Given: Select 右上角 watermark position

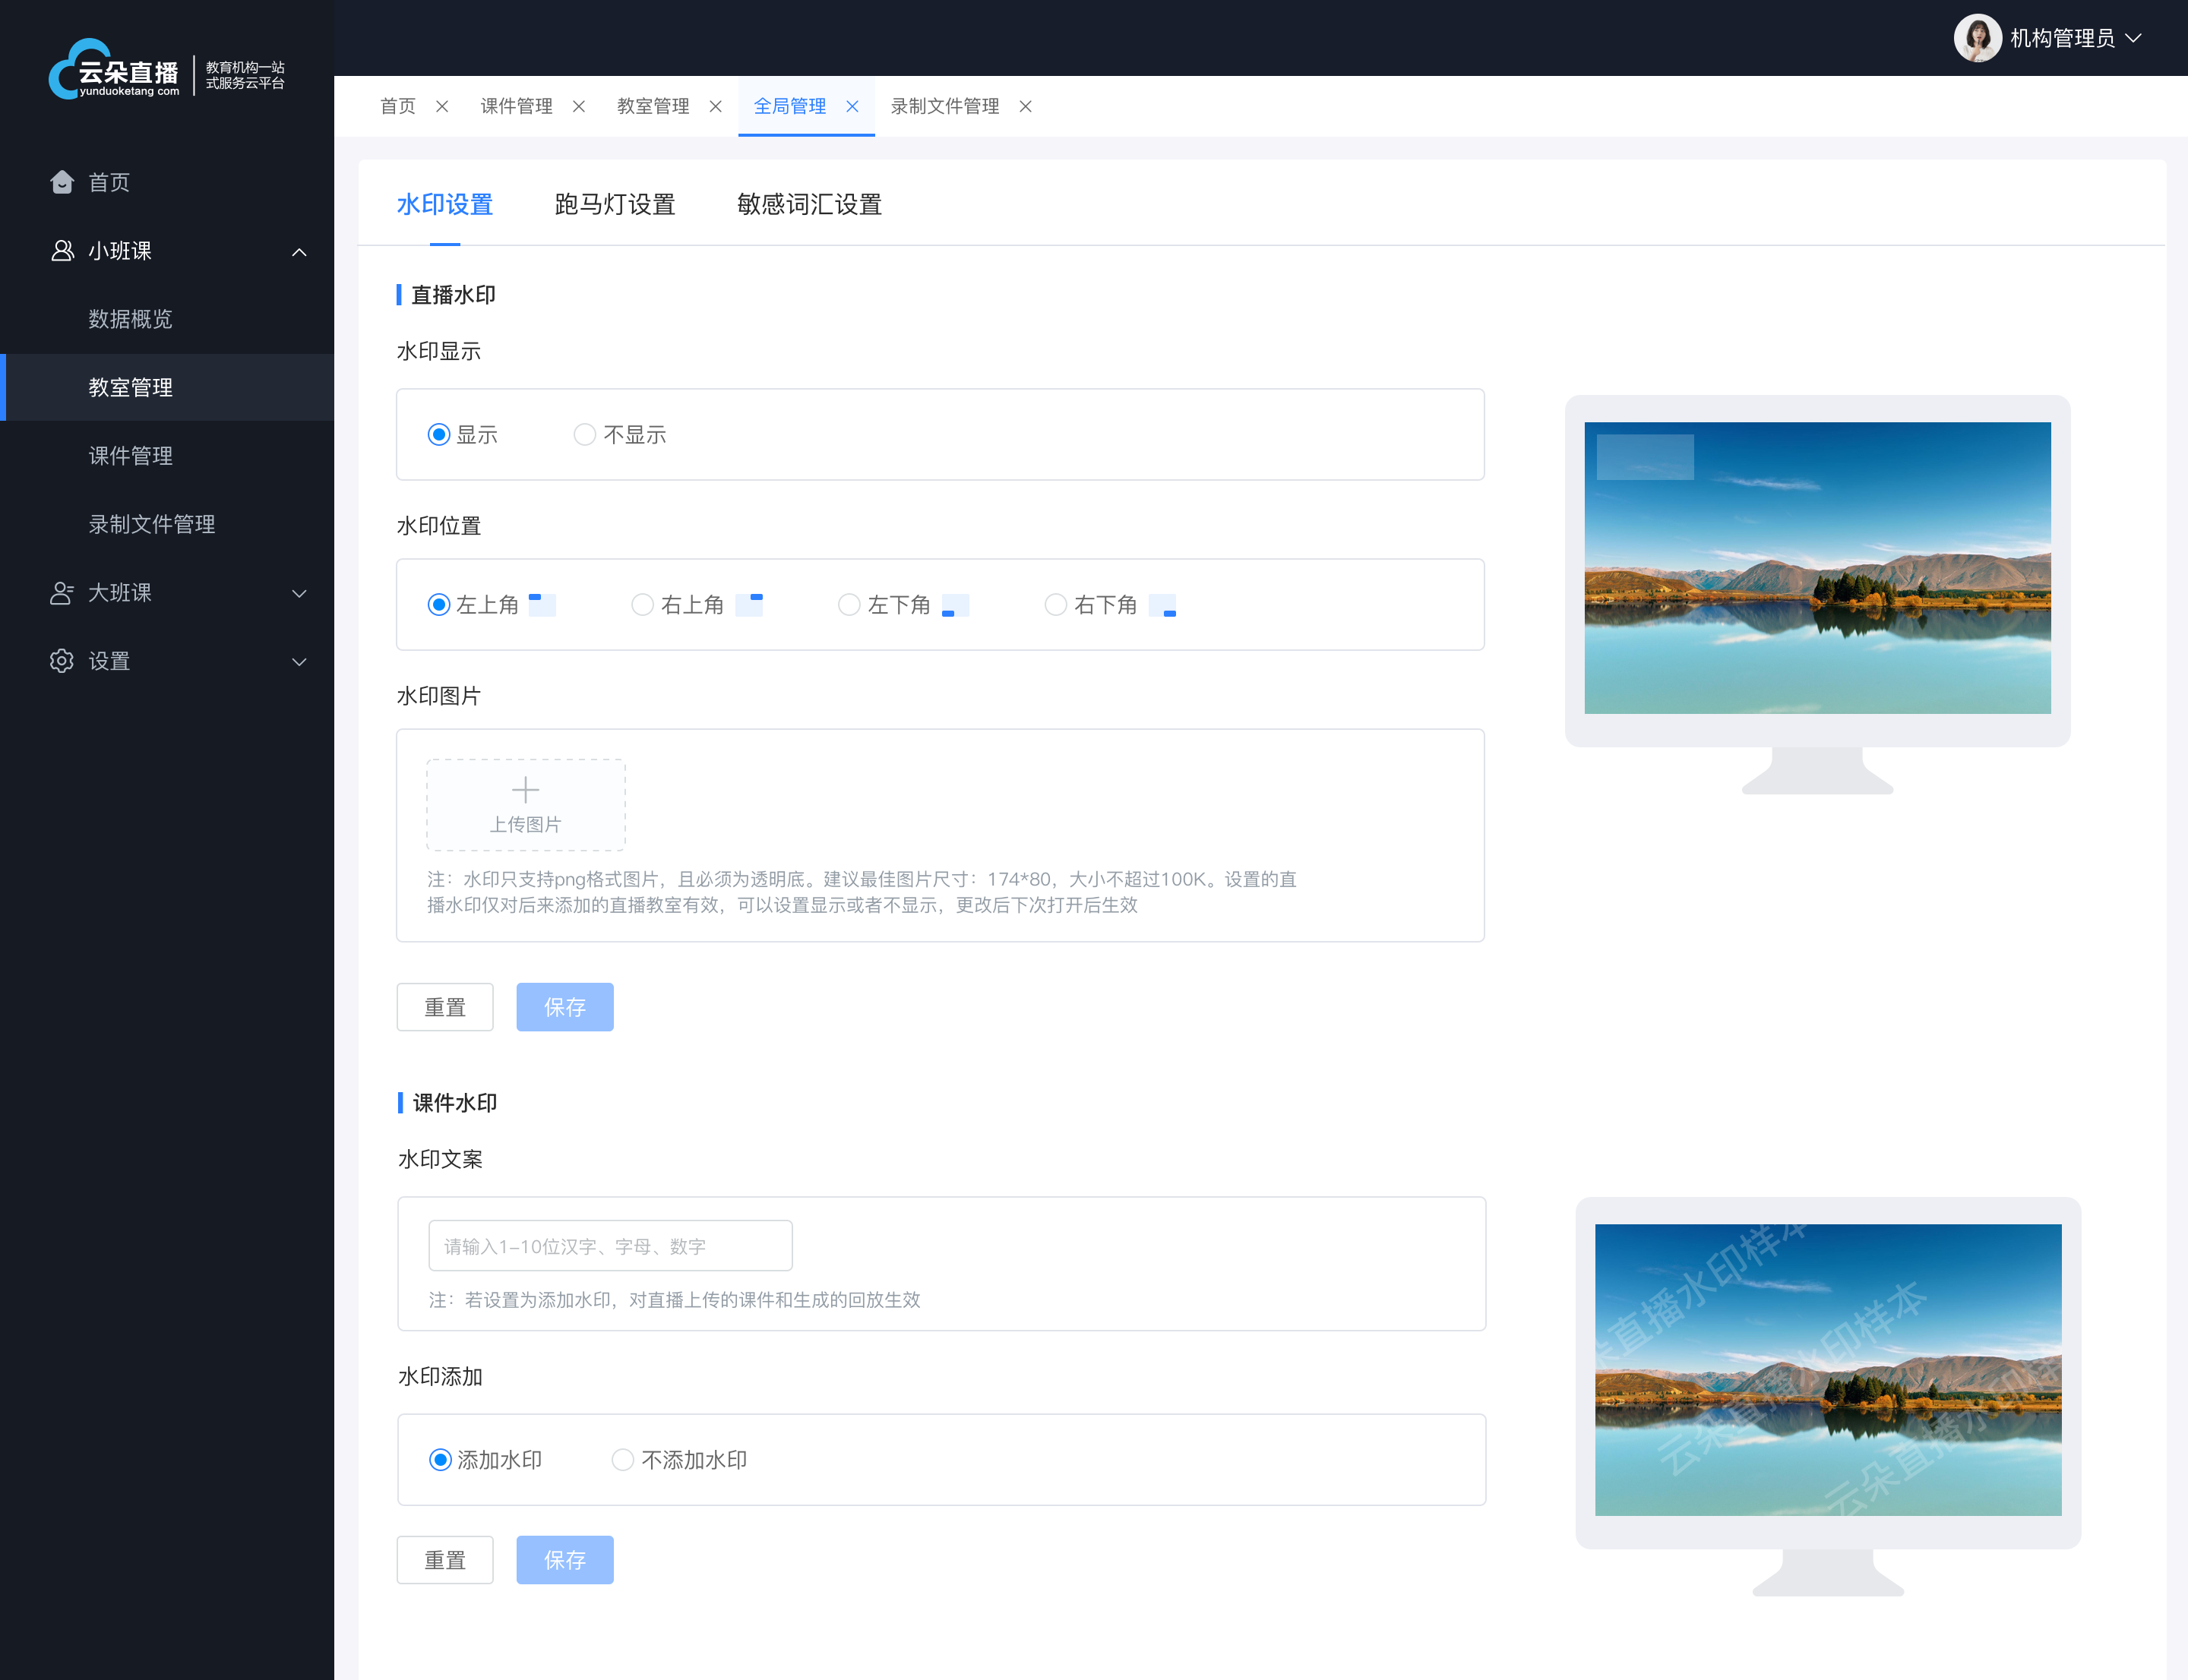Looking at the screenshot, I should (640, 605).
